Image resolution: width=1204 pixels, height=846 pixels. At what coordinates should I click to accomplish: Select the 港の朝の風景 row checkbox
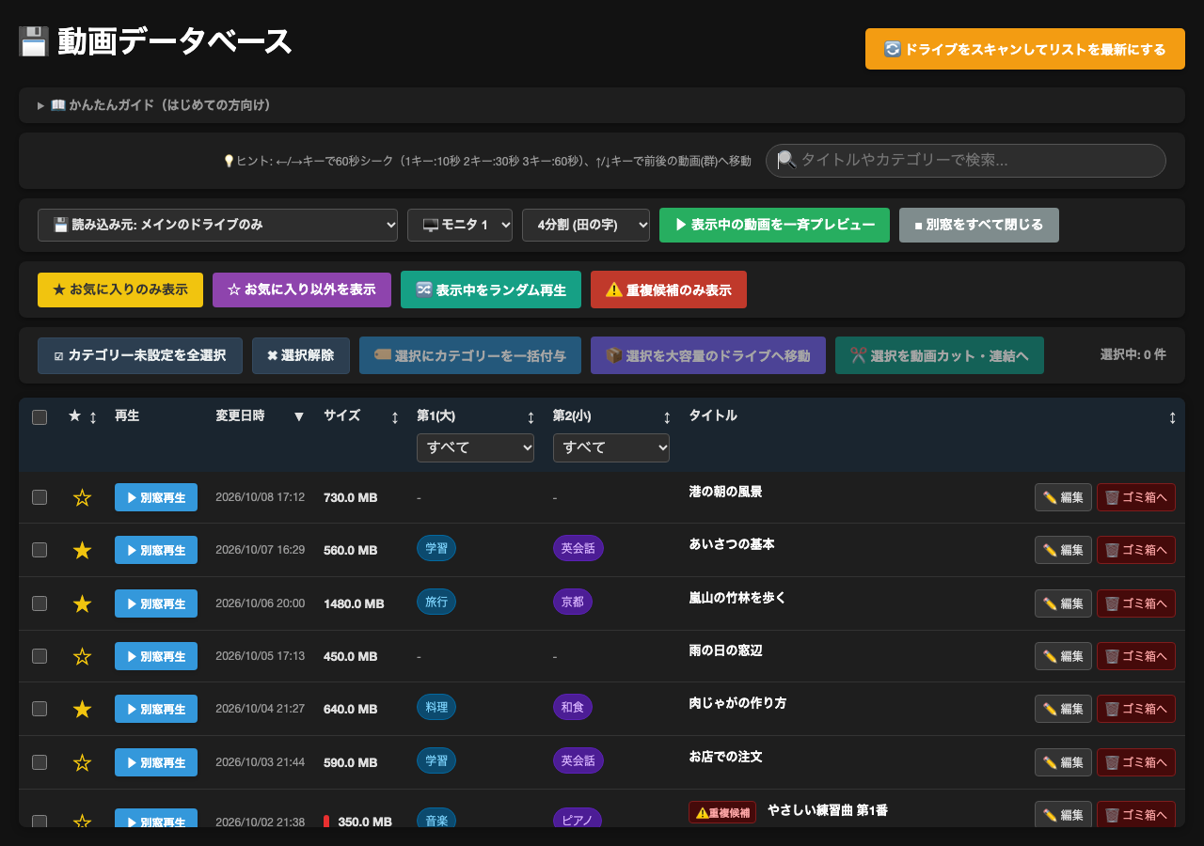pos(40,497)
